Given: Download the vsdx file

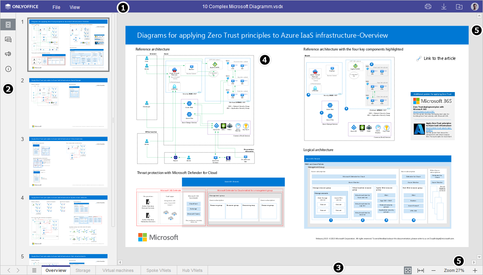Looking at the screenshot, I should coord(444,7).
